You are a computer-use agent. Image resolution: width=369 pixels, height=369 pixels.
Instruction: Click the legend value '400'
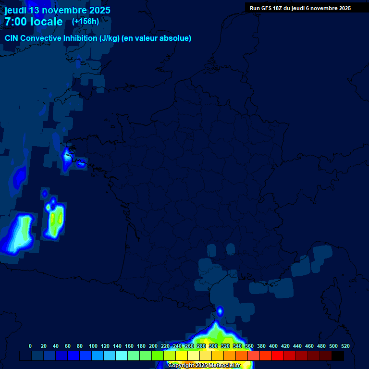pos(273,346)
